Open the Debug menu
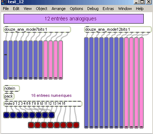 [x=93, y=9]
